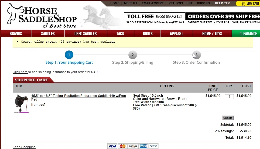Screen dimensions: 260x149
Task: Click the Tree Width : Medium option text
Action: point(148,102)
